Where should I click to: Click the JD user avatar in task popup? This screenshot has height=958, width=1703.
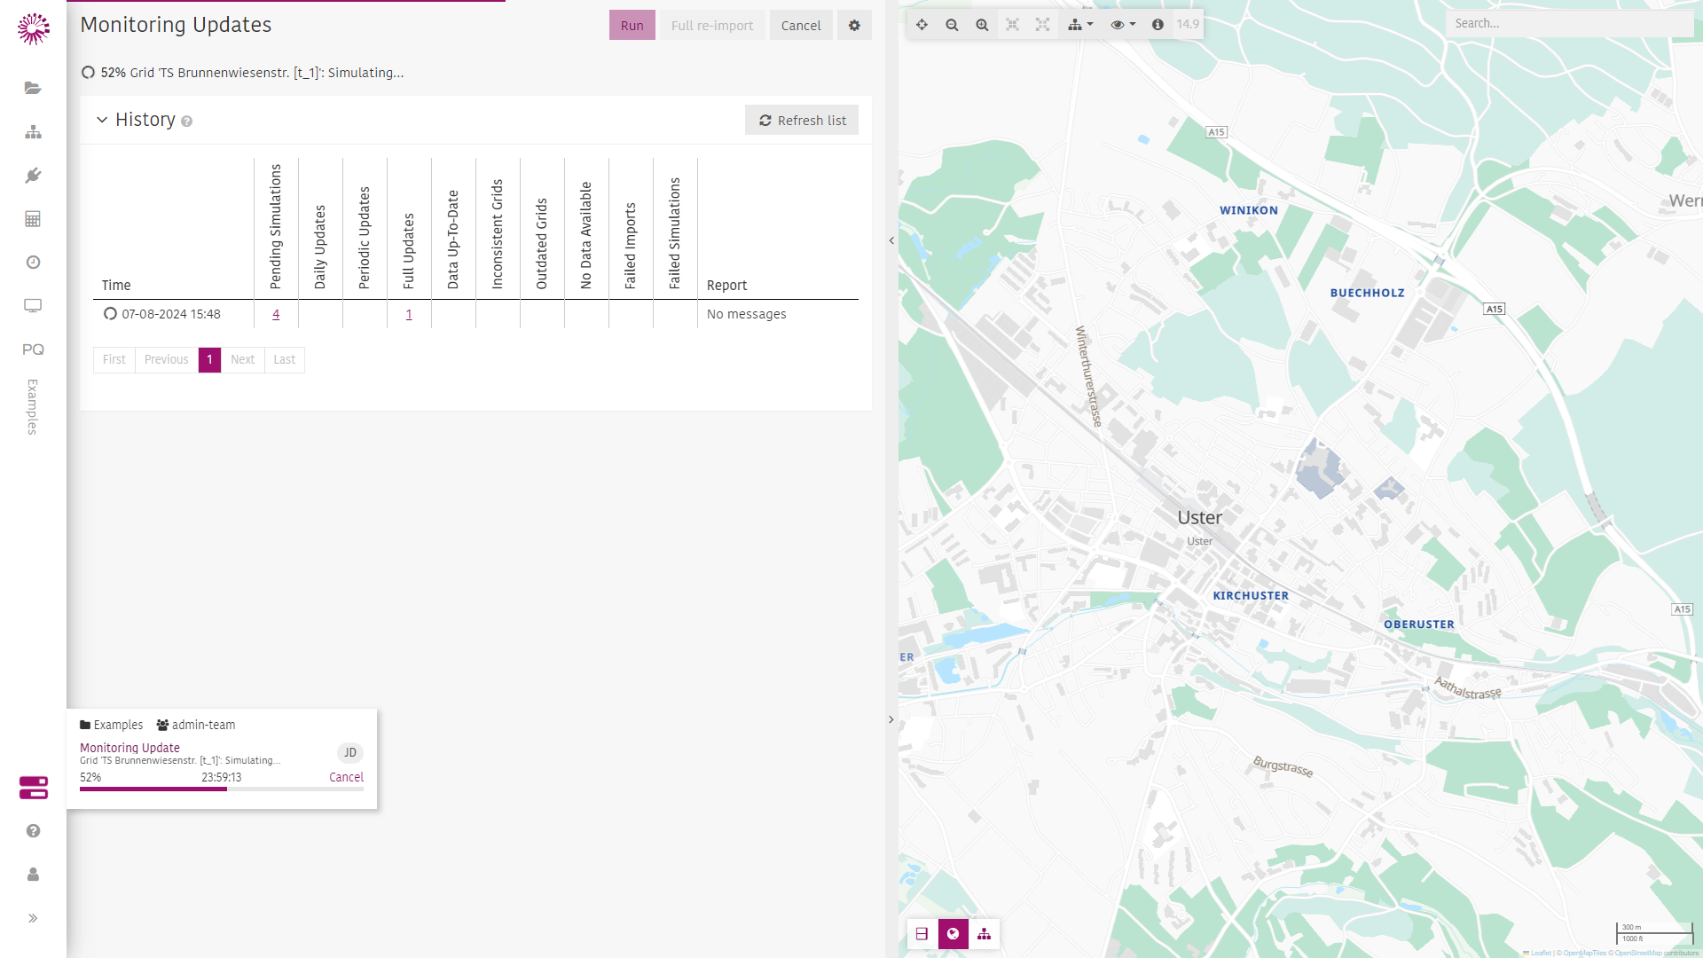tap(350, 752)
